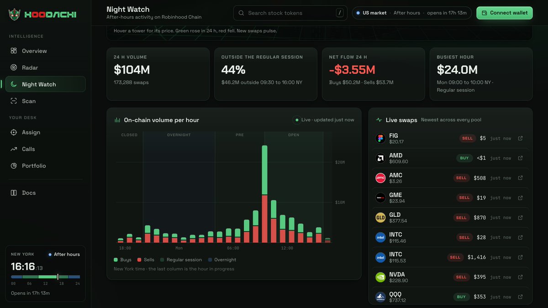
Task: Click the Docs book icon
Action: 14,193
